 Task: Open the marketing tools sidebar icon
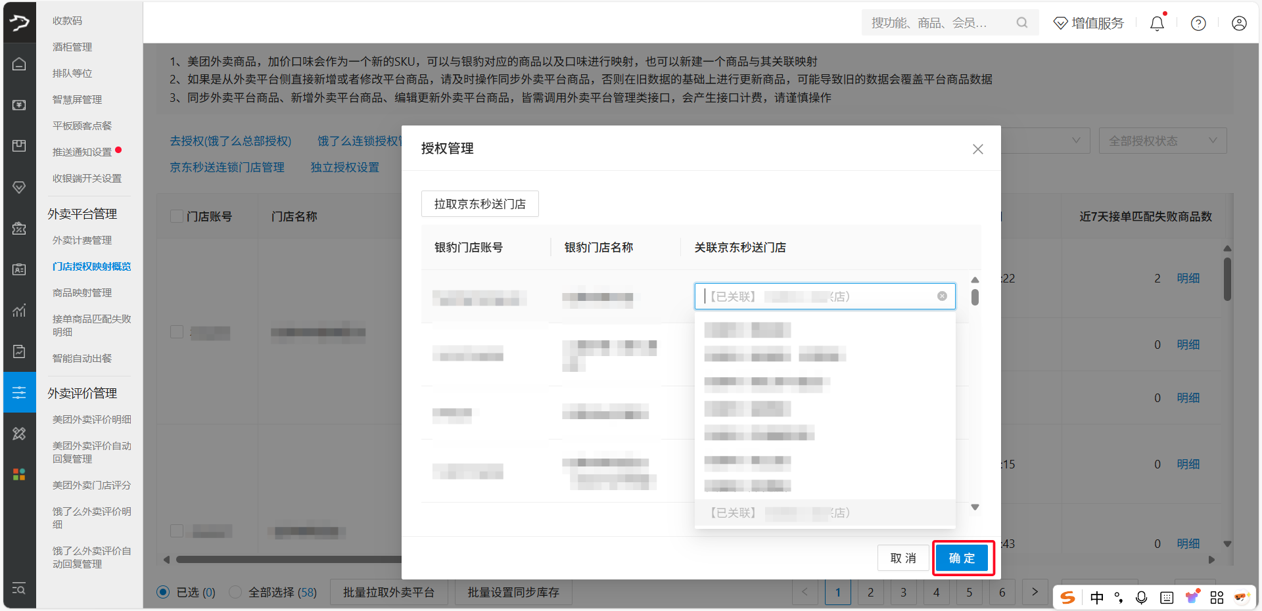(x=20, y=434)
